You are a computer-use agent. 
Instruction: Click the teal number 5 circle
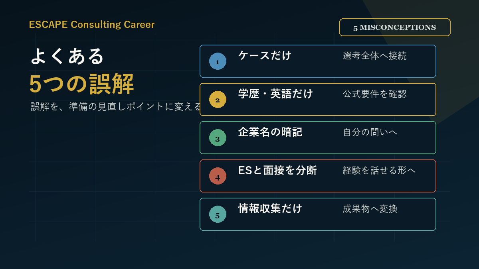point(218,214)
